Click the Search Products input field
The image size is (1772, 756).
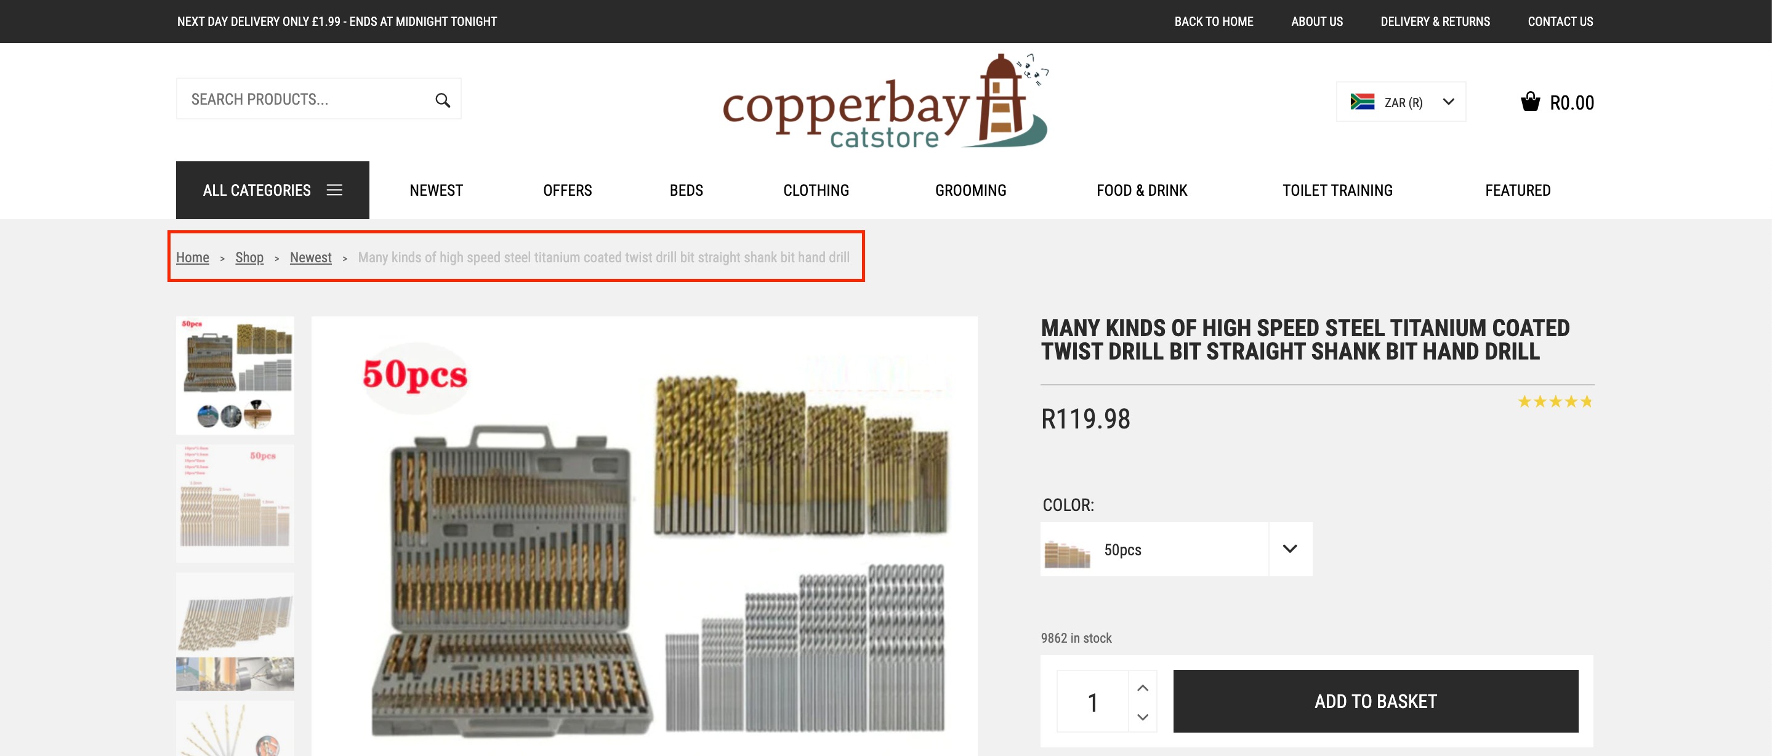click(306, 99)
